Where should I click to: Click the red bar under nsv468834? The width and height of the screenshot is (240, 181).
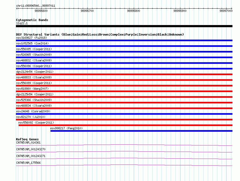pyautogui.click(x=124, y=108)
